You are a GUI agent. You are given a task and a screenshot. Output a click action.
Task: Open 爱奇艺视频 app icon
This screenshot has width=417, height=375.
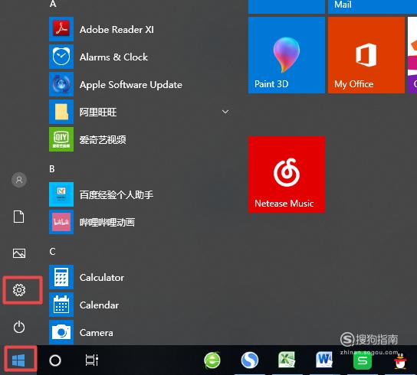pyautogui.click(x=61, y=139)
